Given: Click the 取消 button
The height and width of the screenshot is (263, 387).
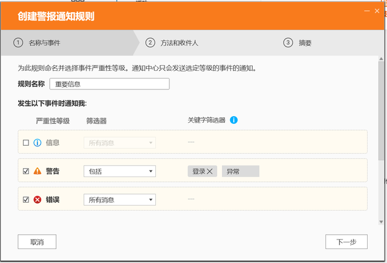Looking at the screenshot, I should point(37,242).
